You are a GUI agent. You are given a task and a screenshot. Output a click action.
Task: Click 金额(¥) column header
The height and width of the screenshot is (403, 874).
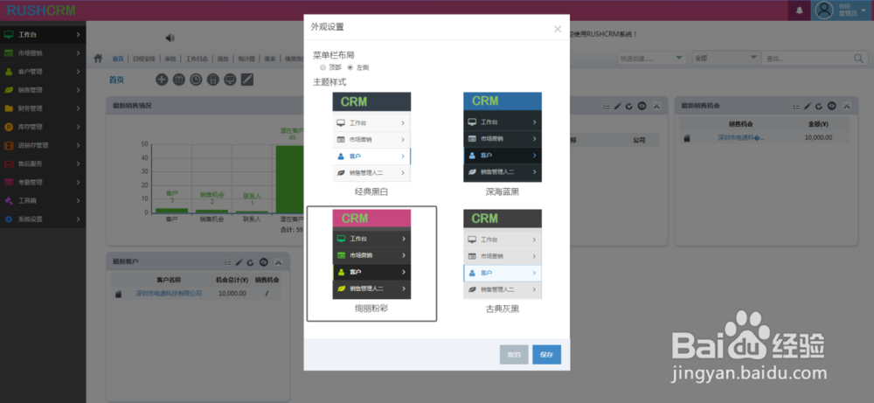818,124
